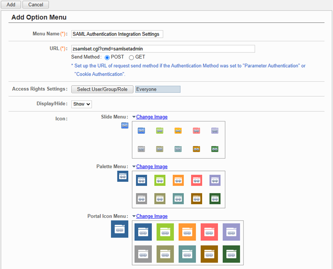Open the Display/Hide dropdown
333x269 pixels.
tap(81, 104)
